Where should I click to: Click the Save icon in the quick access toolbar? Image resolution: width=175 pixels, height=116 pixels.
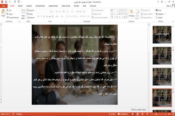tap(6, 2)
